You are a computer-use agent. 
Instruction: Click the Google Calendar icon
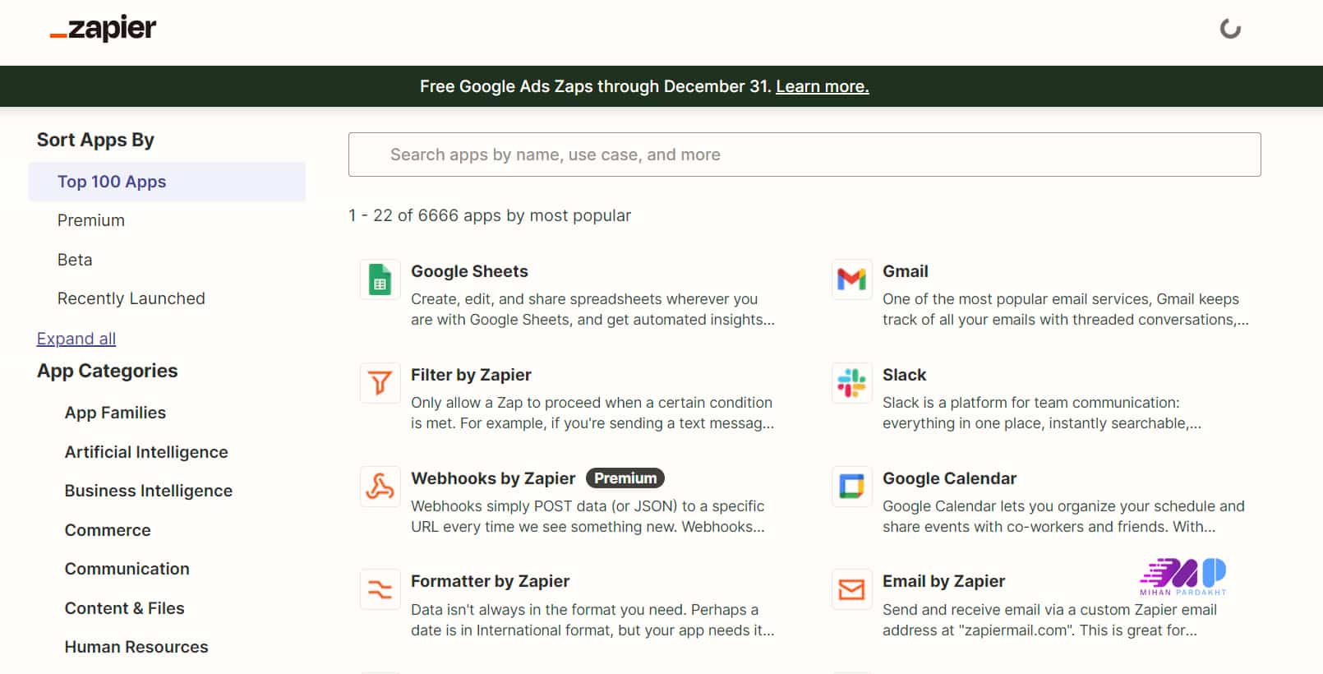851,487
